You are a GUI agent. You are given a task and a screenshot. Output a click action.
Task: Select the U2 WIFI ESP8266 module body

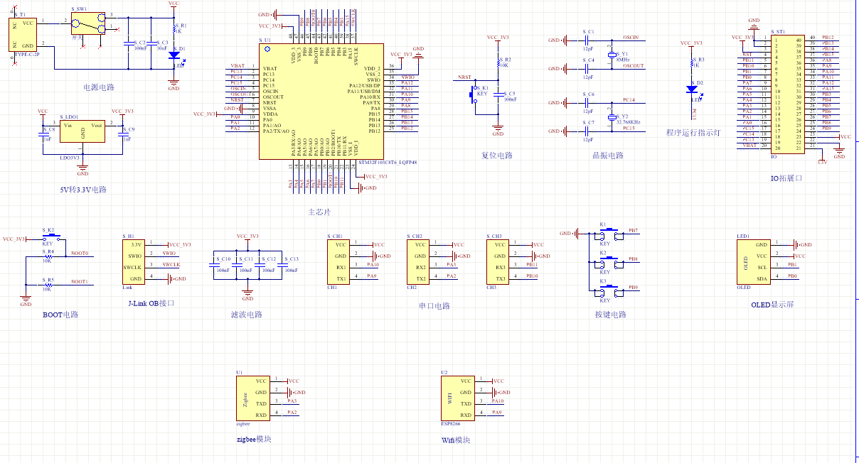(459, 398)
